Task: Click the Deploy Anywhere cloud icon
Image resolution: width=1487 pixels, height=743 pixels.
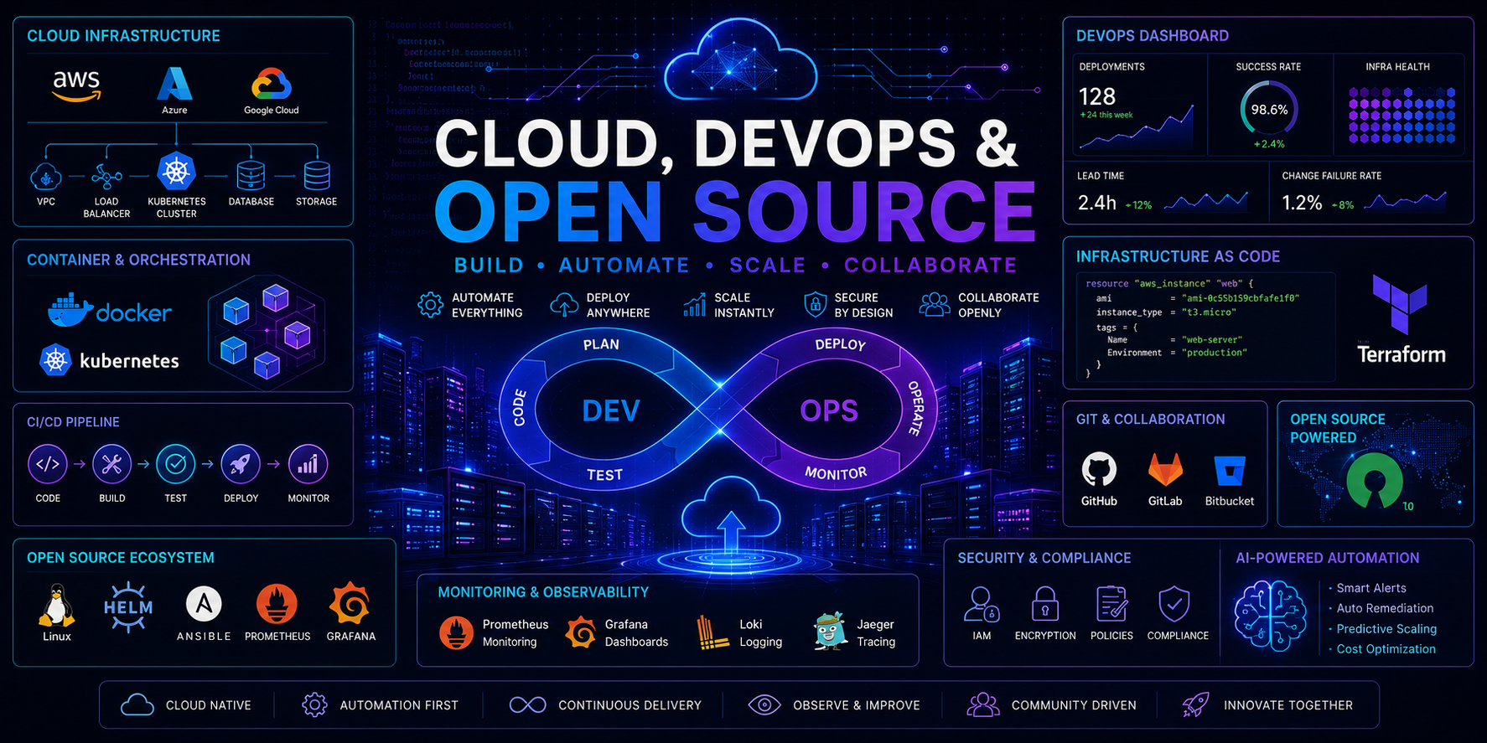Action: coord(564,305)
